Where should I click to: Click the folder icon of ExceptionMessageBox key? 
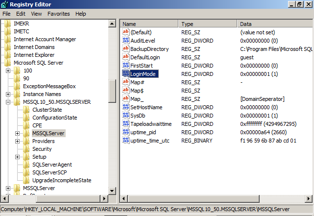(17, 86)
